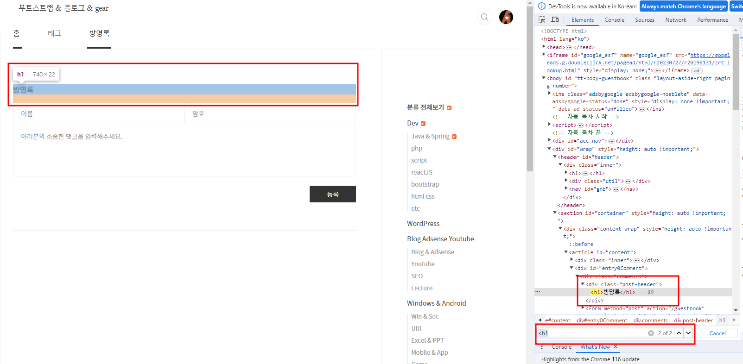
Task: Click the 'ad' badge on iframe node
Action: point(697,71)
